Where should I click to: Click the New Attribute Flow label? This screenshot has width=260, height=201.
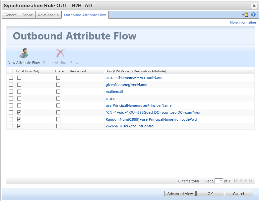coord(24,63)
